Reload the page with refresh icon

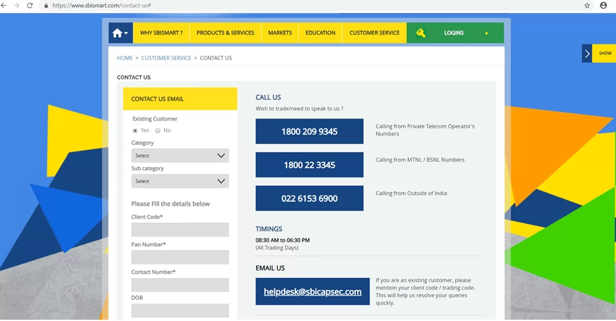click(x=30, y=6)
